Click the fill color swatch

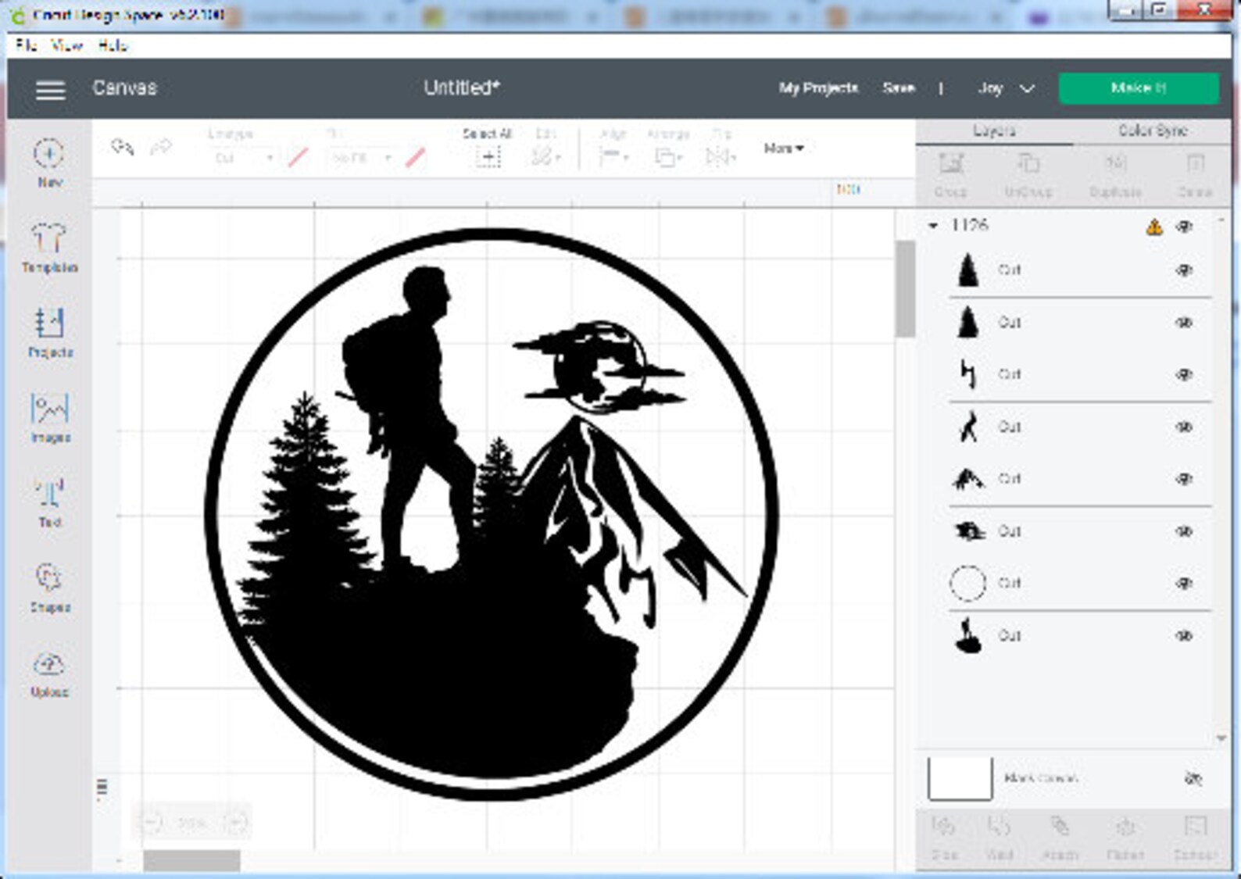tap(416, 158)
